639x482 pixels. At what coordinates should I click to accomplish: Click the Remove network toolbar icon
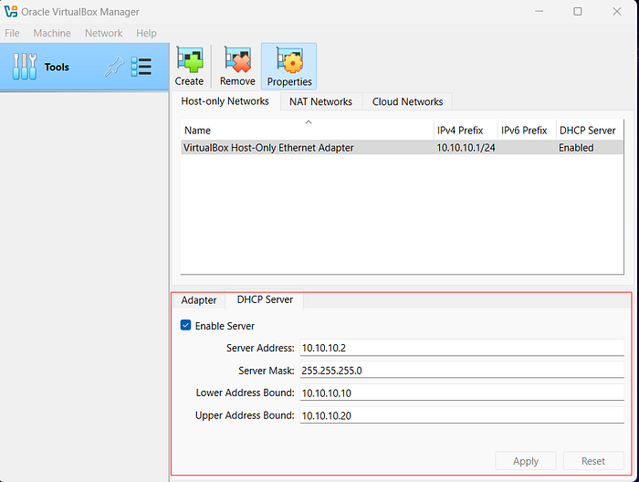pos(237,67)
